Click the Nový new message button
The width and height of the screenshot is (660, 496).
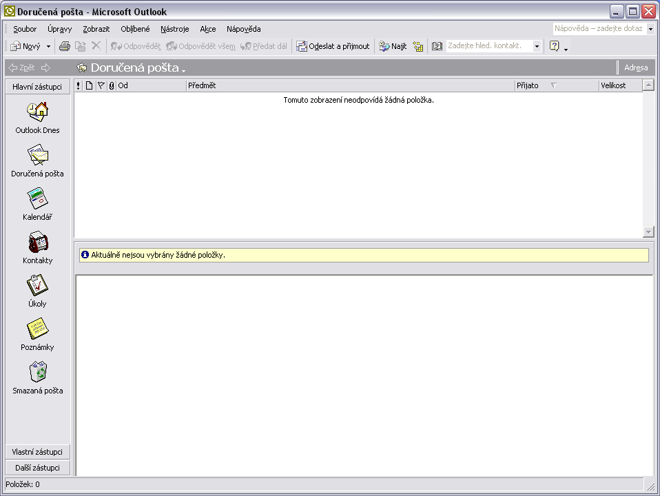point(26,46)
